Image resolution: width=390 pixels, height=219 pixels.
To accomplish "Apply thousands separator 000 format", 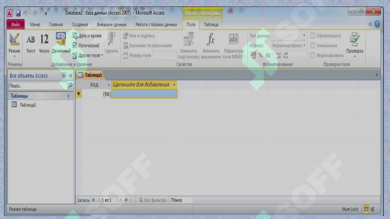I will tap(268, 56).
